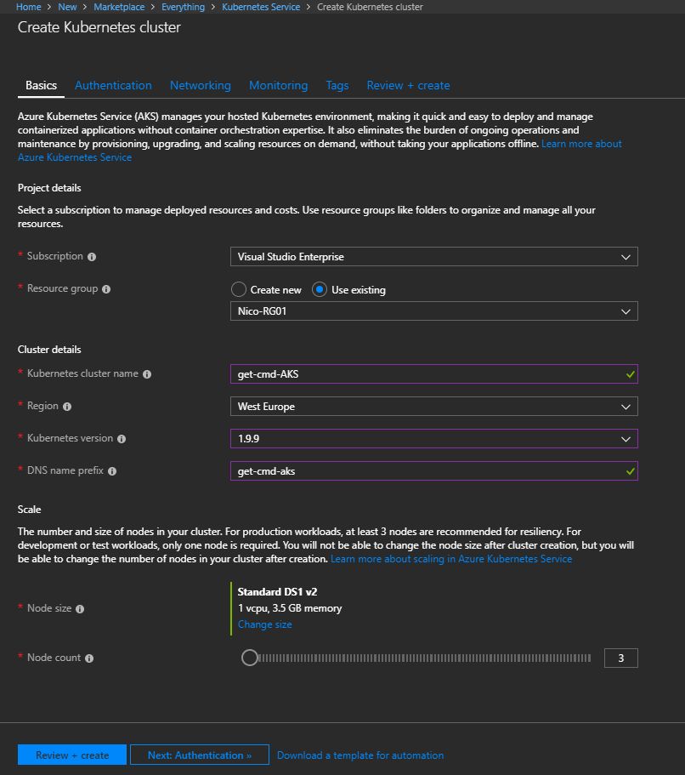Click Everything in the breadcrumb
The image size is (685, 775).
click(183, 7)
